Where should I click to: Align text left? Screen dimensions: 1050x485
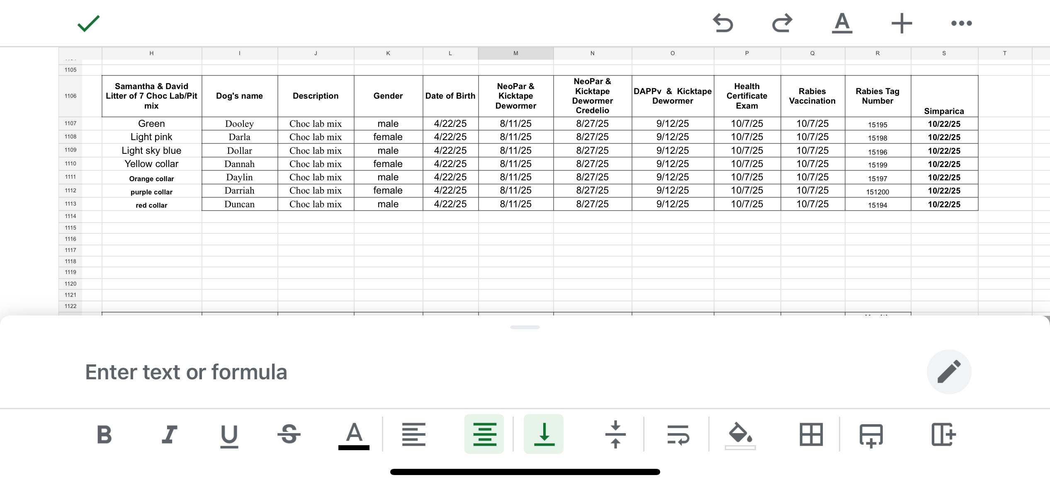(x=413, y=434)
